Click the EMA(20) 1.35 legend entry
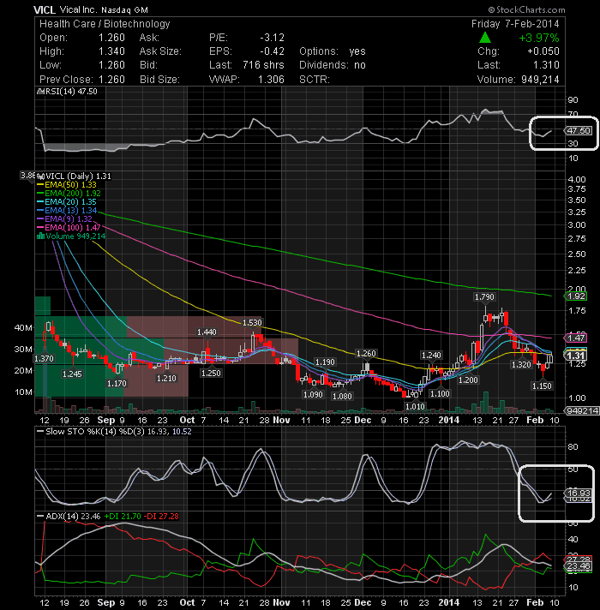600x610 pixels. coord(67,202)
